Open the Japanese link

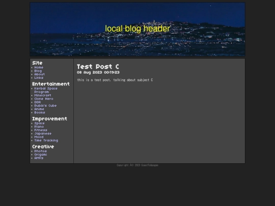click(x=43, y=134)
